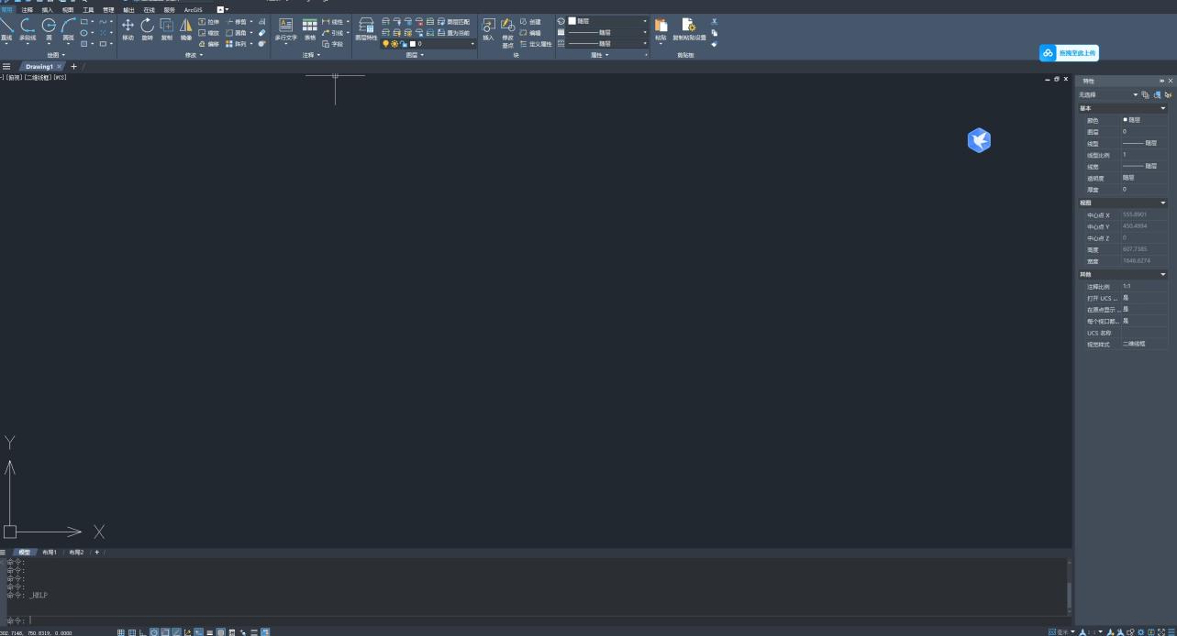Toggle polar tracking in status bar
The image size is (1177, 636).
pos(154,631)
